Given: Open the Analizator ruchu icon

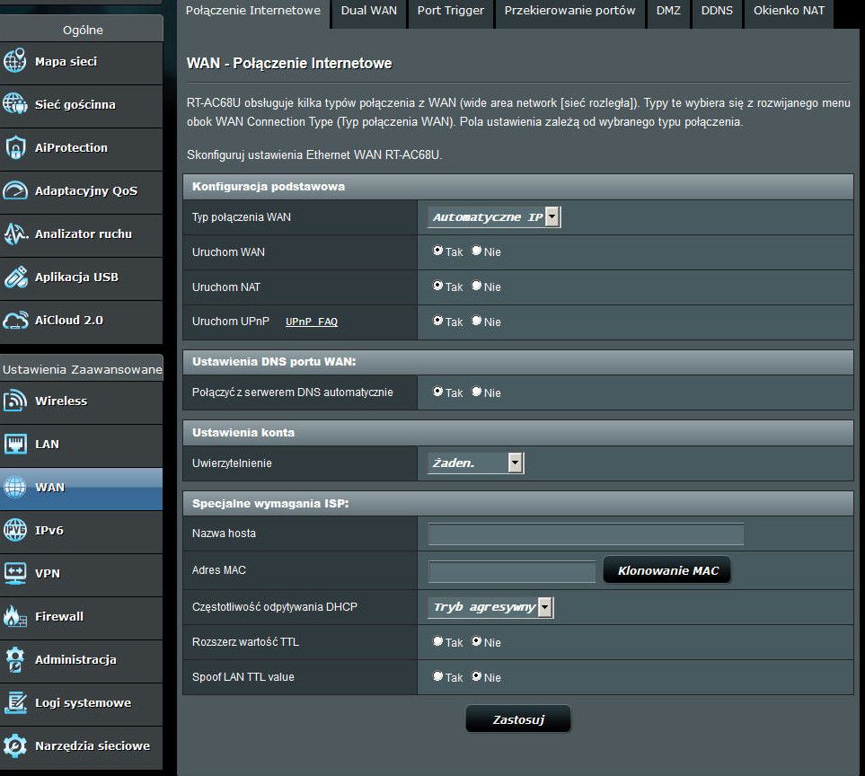Looking at the screenshot, I should tap(15, 234).
